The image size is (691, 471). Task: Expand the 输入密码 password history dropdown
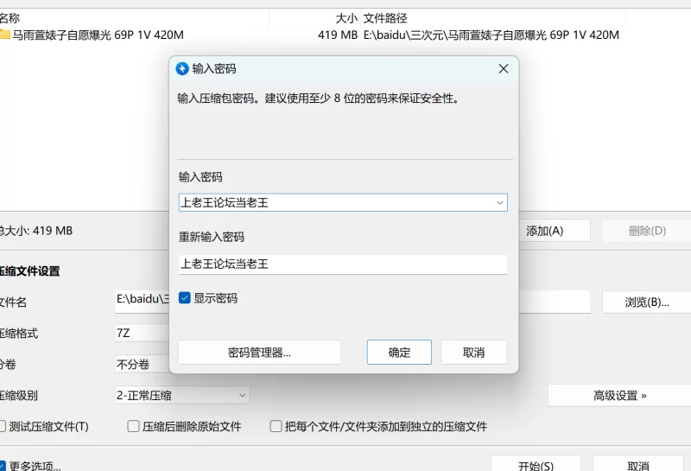tap(500, 203)
